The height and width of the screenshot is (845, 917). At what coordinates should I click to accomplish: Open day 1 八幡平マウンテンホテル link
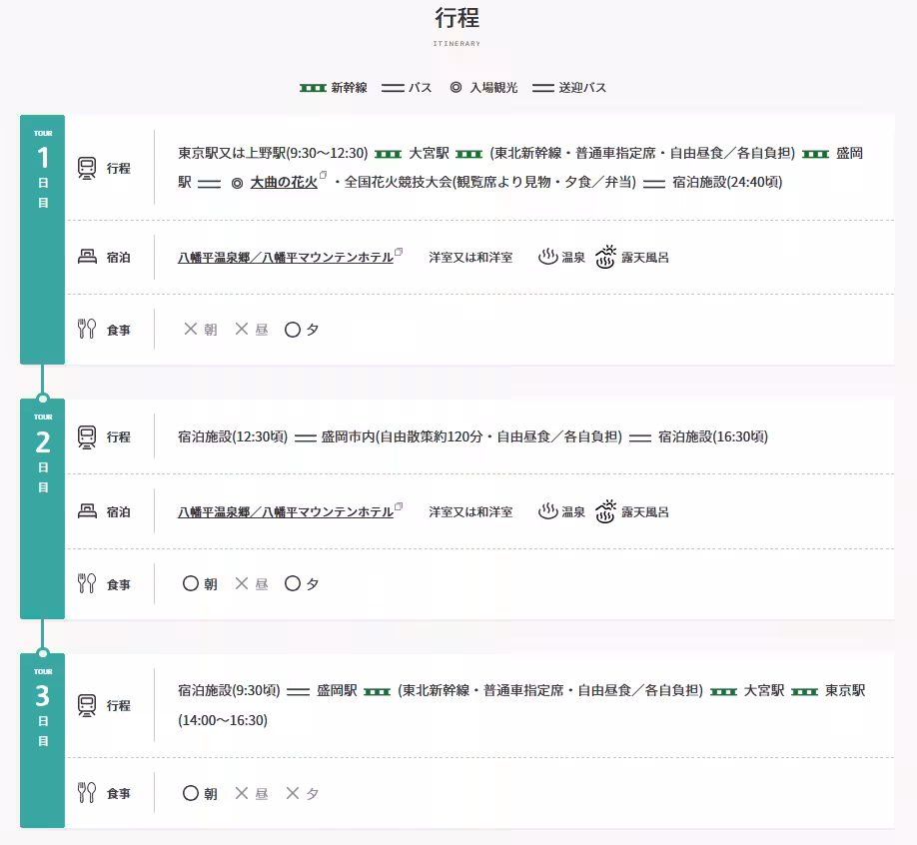[x=286, y=258]
